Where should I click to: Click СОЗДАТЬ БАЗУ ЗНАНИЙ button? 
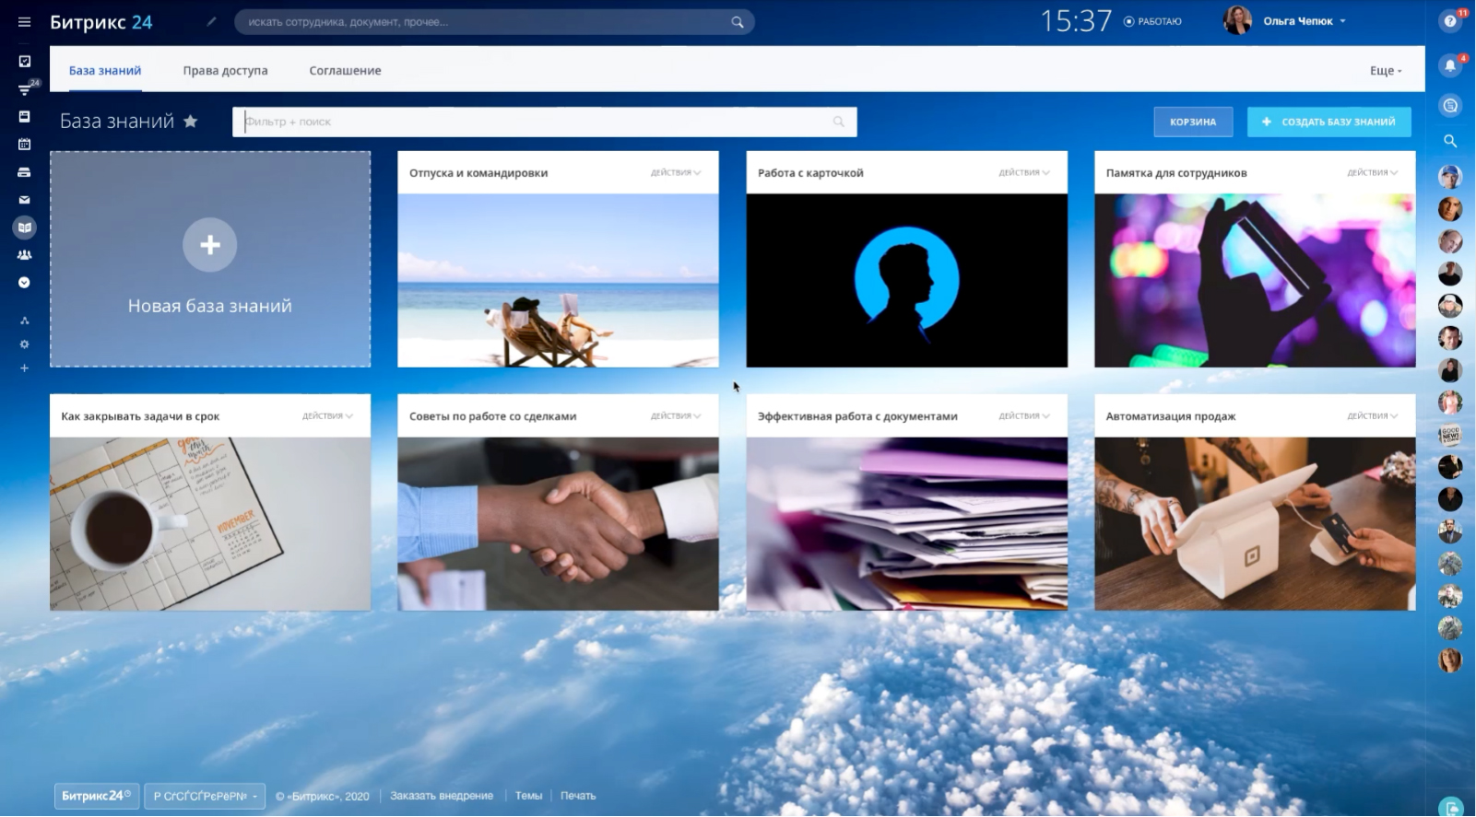point(1328,122)
